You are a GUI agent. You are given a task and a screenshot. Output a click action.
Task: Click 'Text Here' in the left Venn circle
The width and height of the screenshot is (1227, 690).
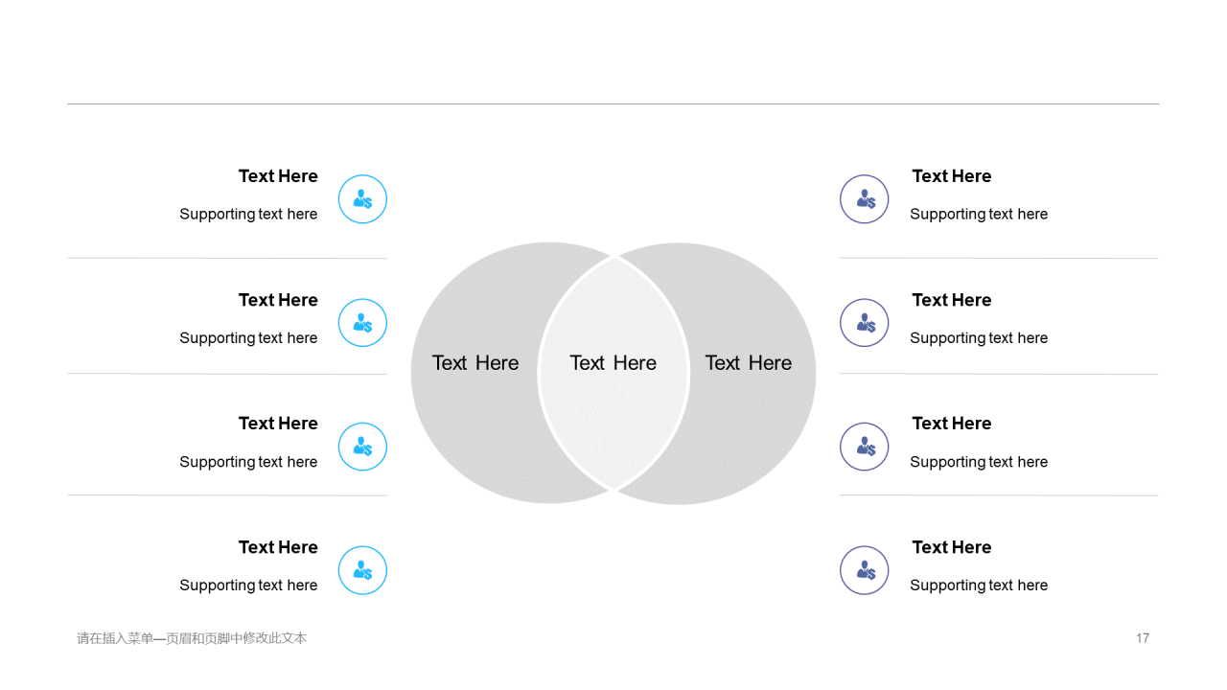[475, 363]
